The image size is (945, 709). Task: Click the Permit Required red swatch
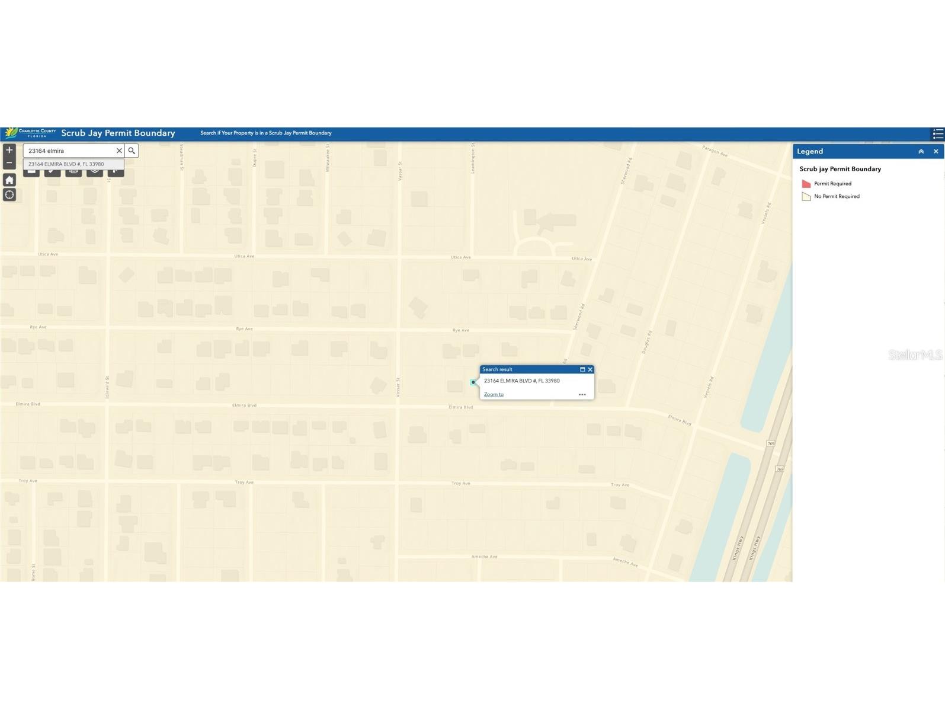[x=806, y=184]
